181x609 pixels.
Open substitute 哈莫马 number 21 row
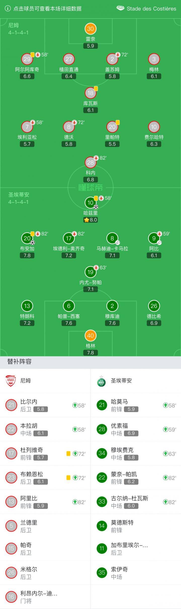coord(136,405)
